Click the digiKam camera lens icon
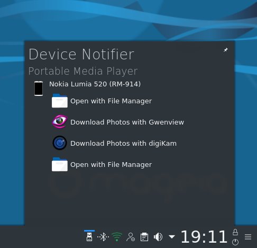Screen dimensions: 257x248 [x=60, y=143]
